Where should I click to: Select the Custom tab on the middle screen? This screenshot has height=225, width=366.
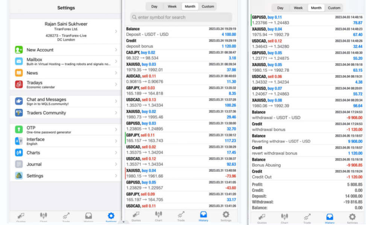click(x=208, y=6)
